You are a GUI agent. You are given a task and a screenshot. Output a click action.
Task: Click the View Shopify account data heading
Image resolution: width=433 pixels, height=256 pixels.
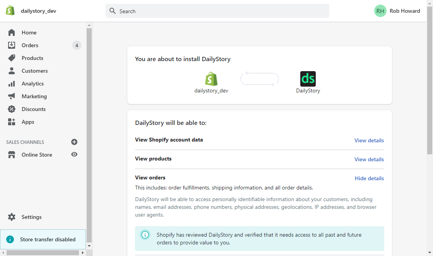pyautogui.click(x=169, y=140)
